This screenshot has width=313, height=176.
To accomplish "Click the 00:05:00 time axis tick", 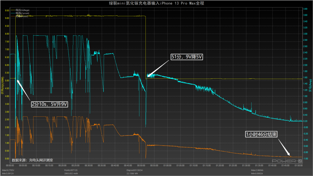I will point(23,166).
